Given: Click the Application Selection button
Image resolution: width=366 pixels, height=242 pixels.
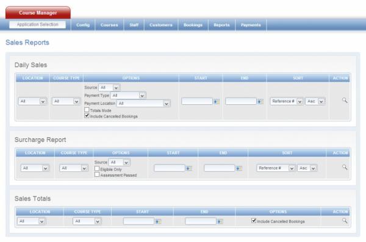Looking at the screenshot, I should click(x=37, y=24).
